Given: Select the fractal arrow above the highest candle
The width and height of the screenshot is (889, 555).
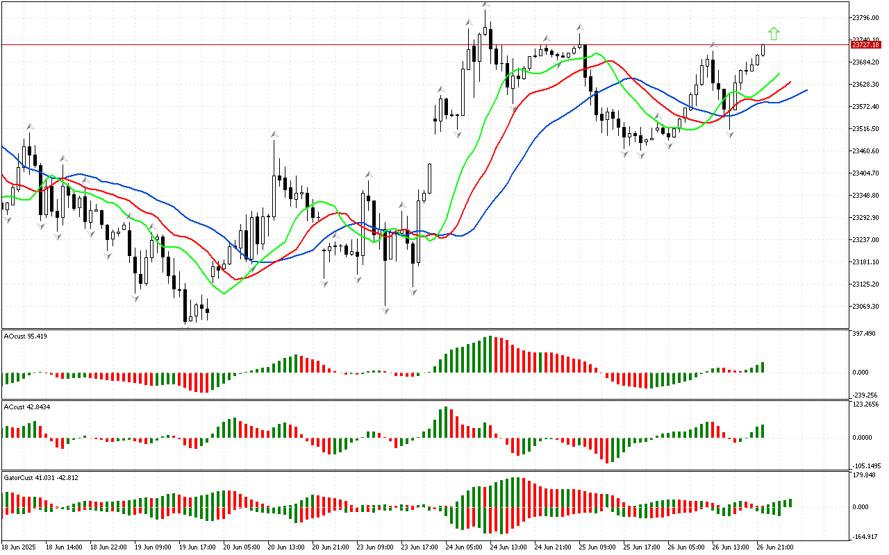Looking at the screenshot, I should (x=485, y=5).
